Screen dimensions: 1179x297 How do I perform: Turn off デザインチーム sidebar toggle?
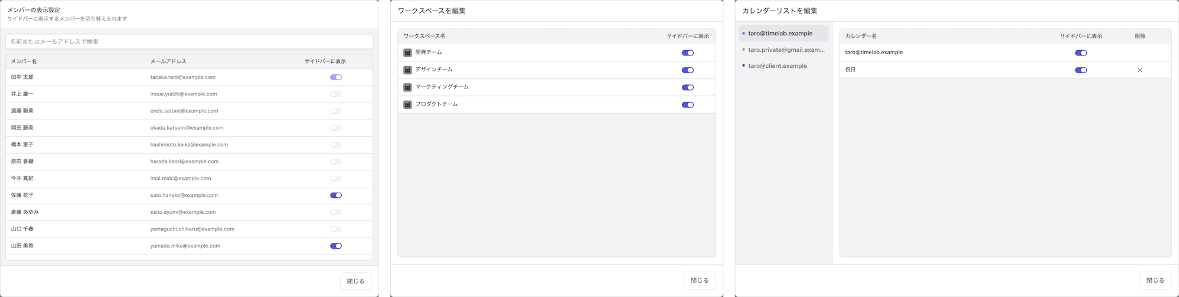click(x=688, y=70)
